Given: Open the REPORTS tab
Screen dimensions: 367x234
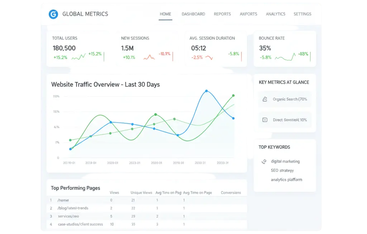Looking at the screenshot, I should [x=222, y=14].
